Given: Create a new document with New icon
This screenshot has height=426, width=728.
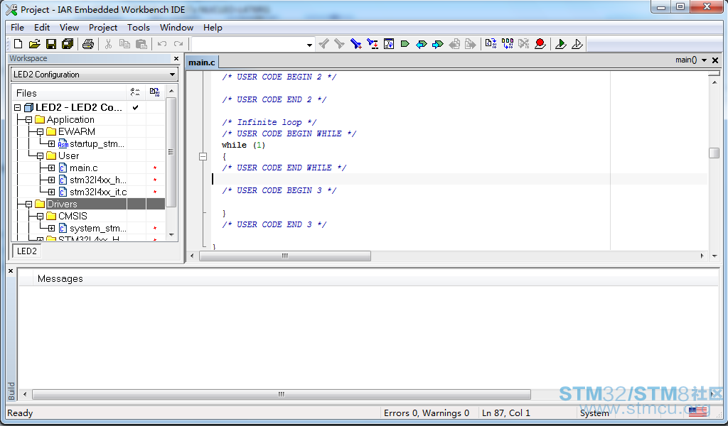Looking at the screenshot, I should point(18,44).
